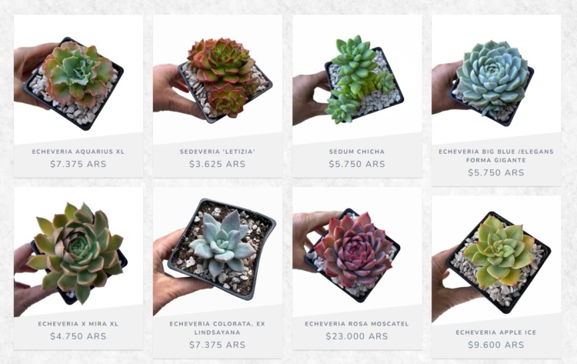577x364 pixels.
Task: Click the $4.750 ARS price label
Action: coord(78,336)
